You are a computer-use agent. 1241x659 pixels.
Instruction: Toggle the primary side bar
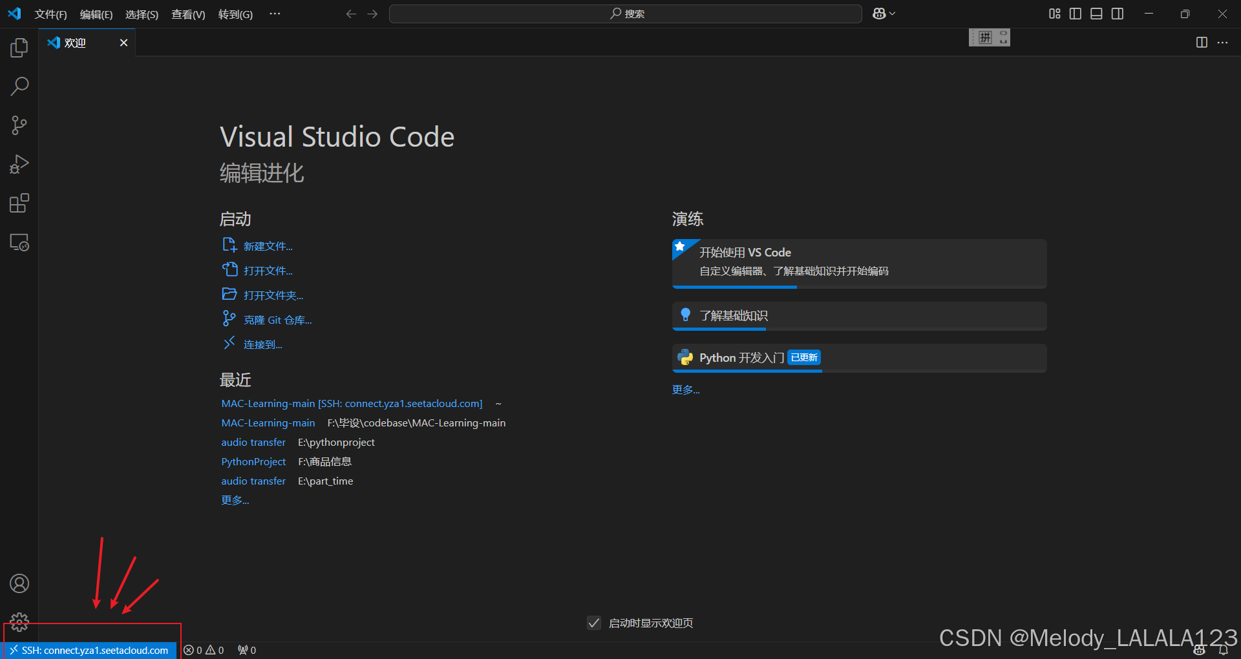[1076, 14]
